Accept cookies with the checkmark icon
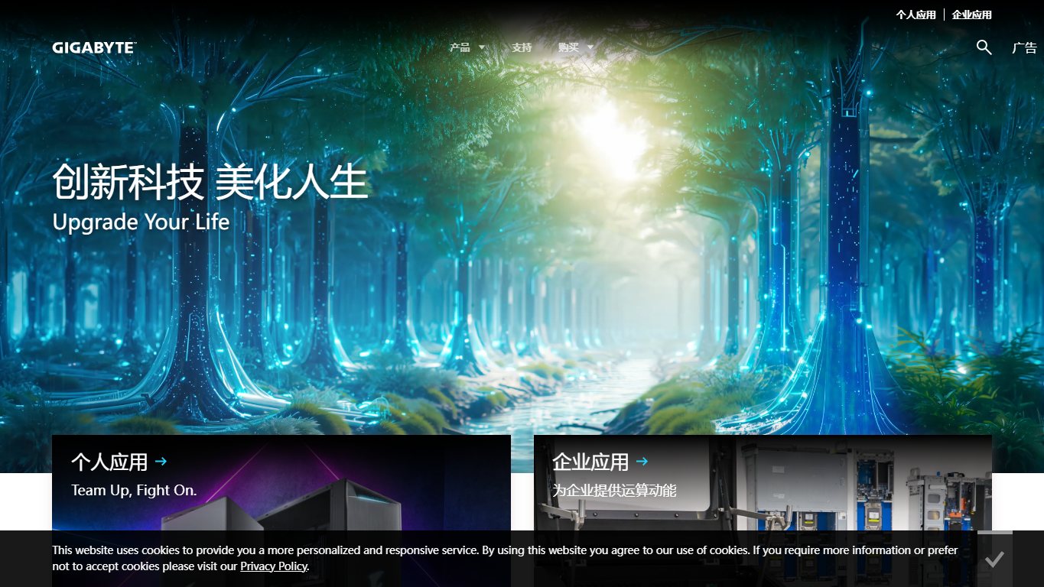The image size is (1044, 587). click(x=994, y=559)
